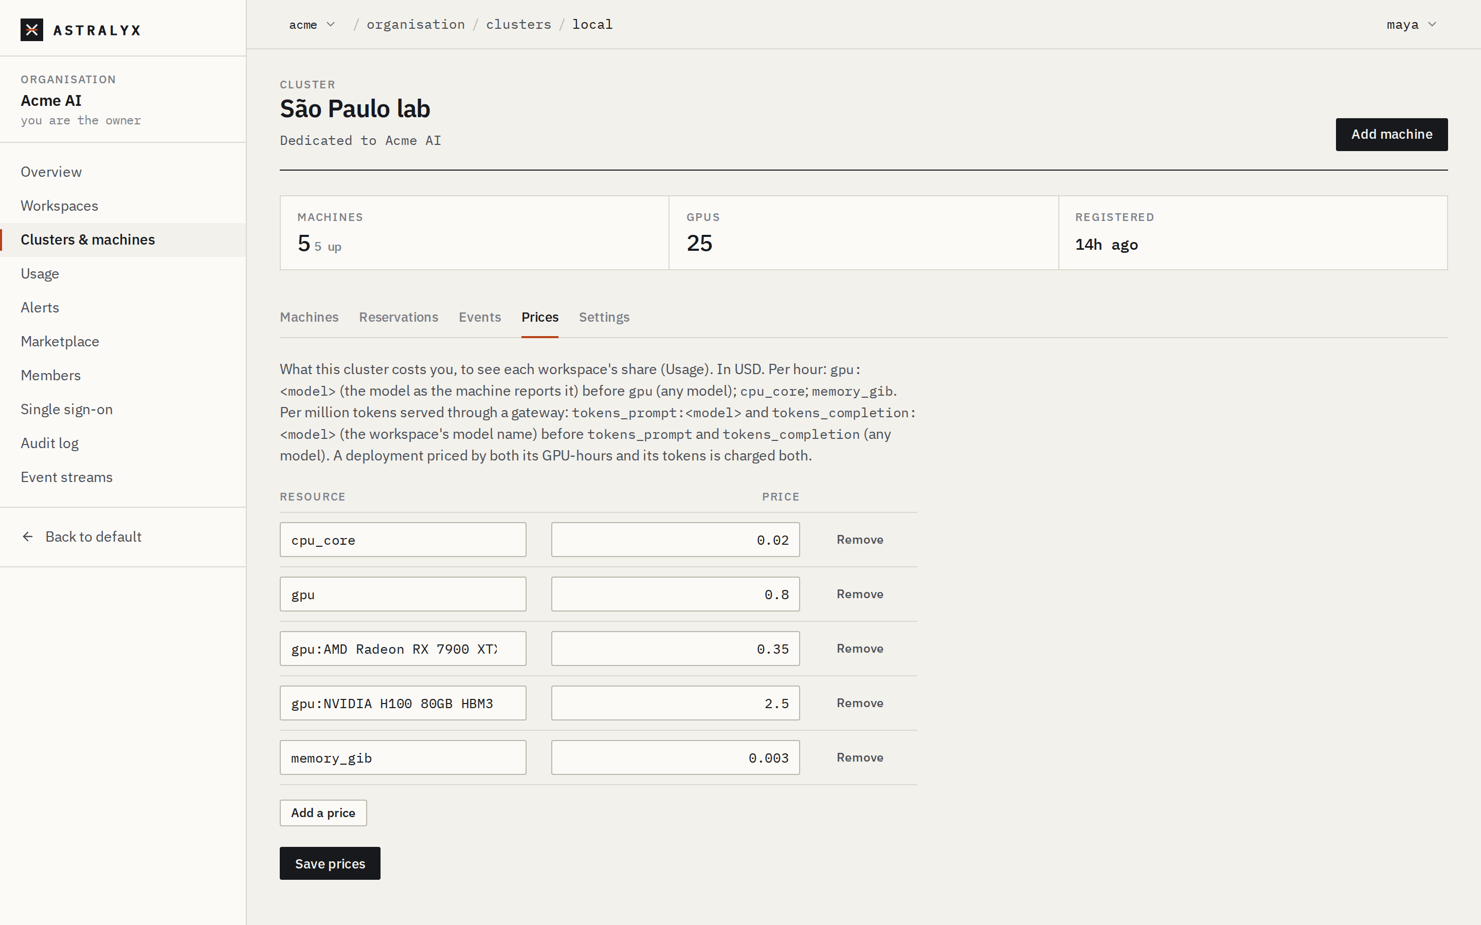Remove the gpu price row
The height and width of the screenshot is (925, 1481).
(x=860, y=594)
